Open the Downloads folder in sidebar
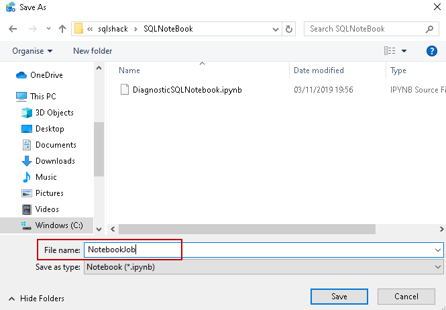This screenshot has height=310, width=446. 55,161
